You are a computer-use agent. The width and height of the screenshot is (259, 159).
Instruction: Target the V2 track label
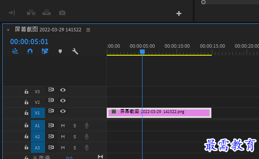tap(37, 102)
